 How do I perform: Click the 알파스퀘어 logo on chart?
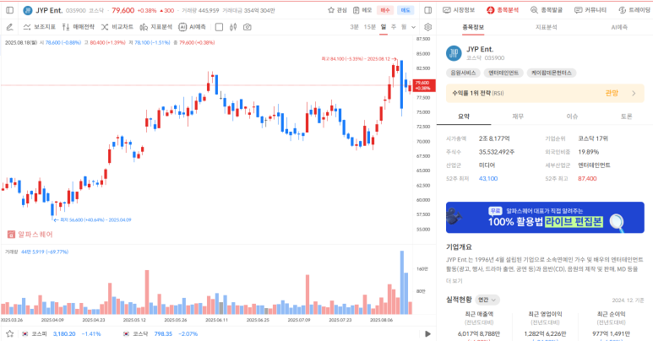pyautogui.click(x=30, y=235)
